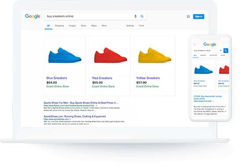Viewport: 240px width, 168px height.
Task: Expand the More menu
Action: (104, 26)
